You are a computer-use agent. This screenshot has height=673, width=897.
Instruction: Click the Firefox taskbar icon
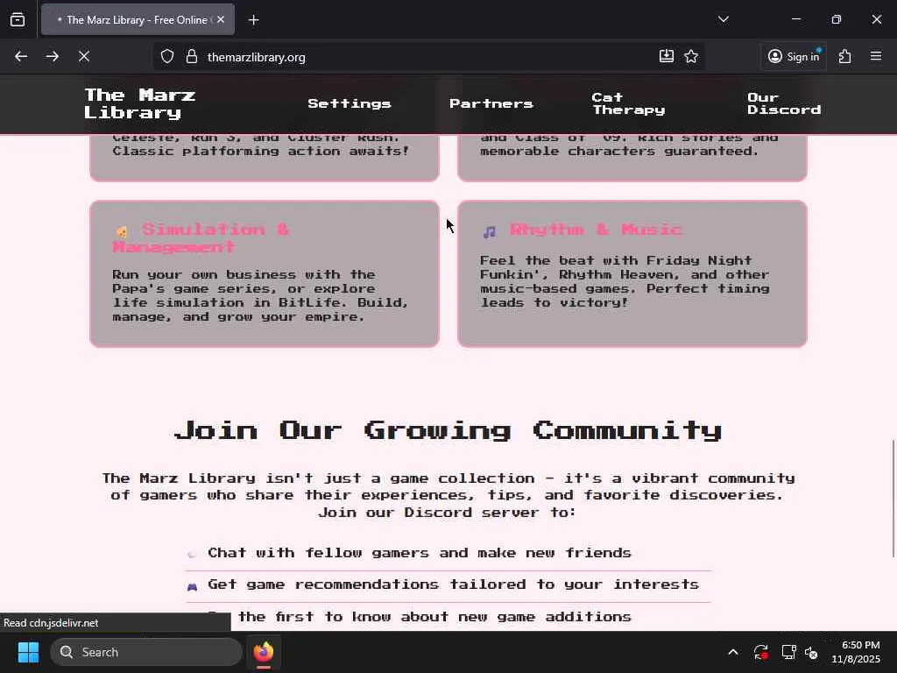(264, 652)
